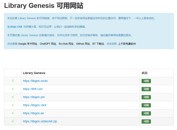Viewport: 177px width, 130px height.
Task: Click 可用 badge for libgen.rocks
Action: pyautogui.click(x=146, y=81)
